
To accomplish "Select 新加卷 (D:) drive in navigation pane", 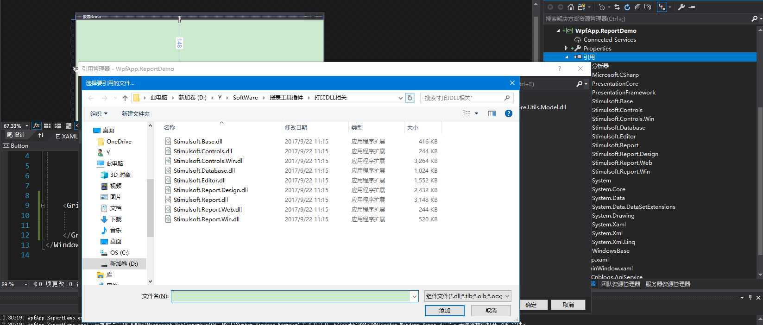I will pos(114,263).
